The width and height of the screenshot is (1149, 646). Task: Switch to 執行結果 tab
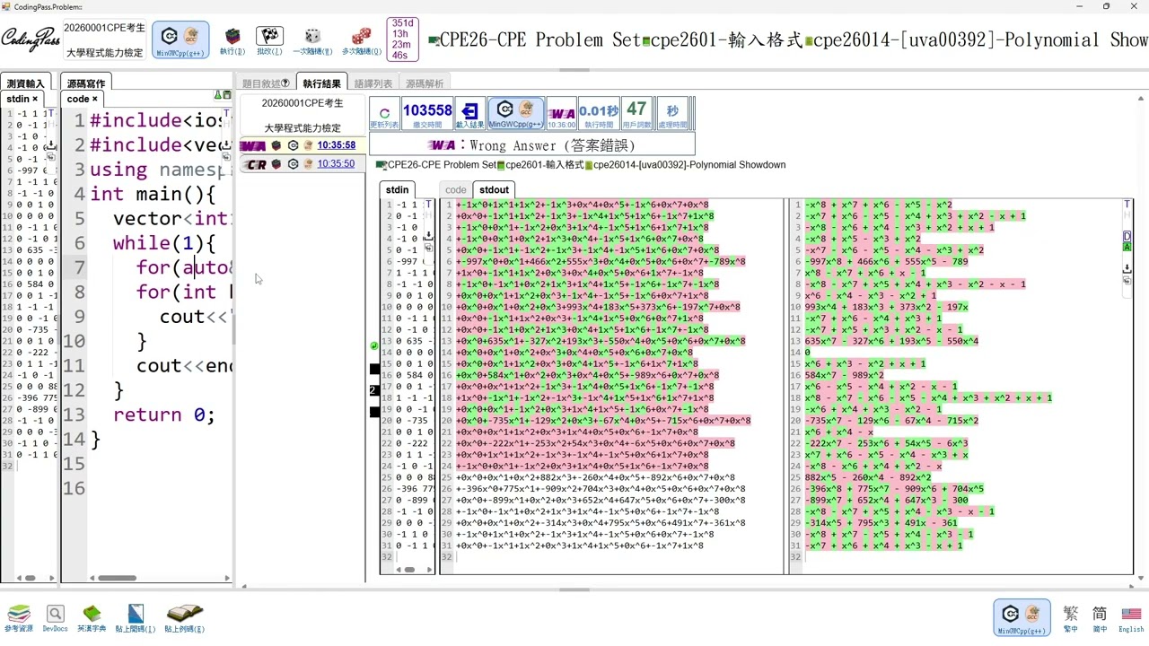tap(321, 83)
